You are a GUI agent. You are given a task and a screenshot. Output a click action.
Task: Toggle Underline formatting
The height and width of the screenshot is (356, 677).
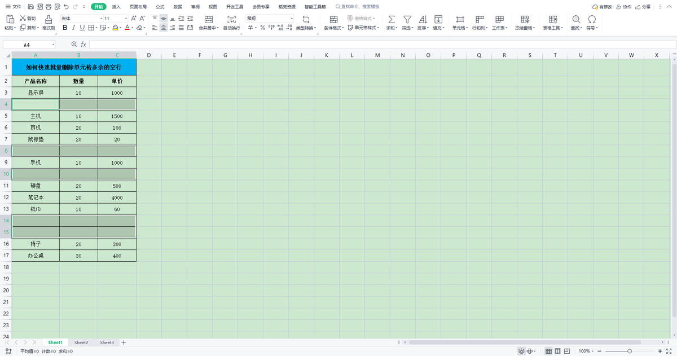[x=82, y=27]
